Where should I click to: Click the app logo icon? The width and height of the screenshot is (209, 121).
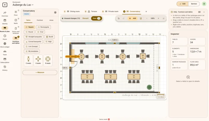[x=5, y=5]
